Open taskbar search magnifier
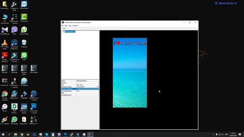The image size is (244, 137). point(9,134)
